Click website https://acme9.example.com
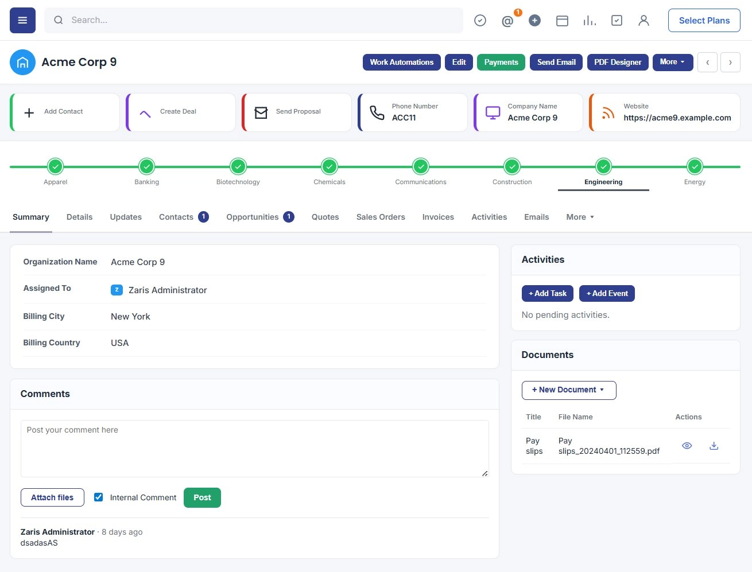The height and width of the screenshot is (572, 752). click(x=677, y=118)
